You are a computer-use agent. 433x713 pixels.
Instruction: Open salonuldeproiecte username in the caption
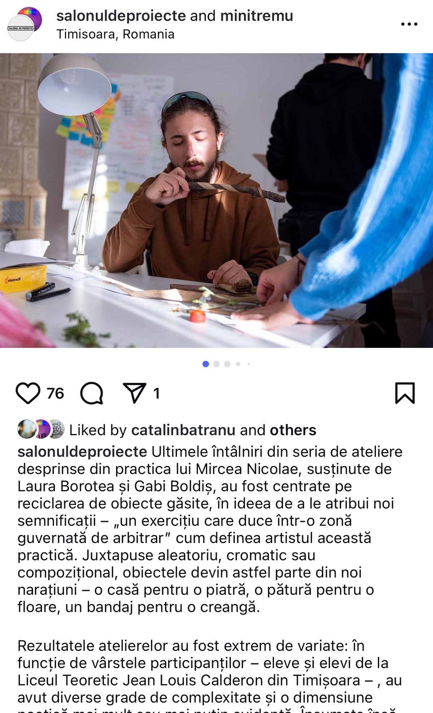pyautogui.click(x=82, y=452)
